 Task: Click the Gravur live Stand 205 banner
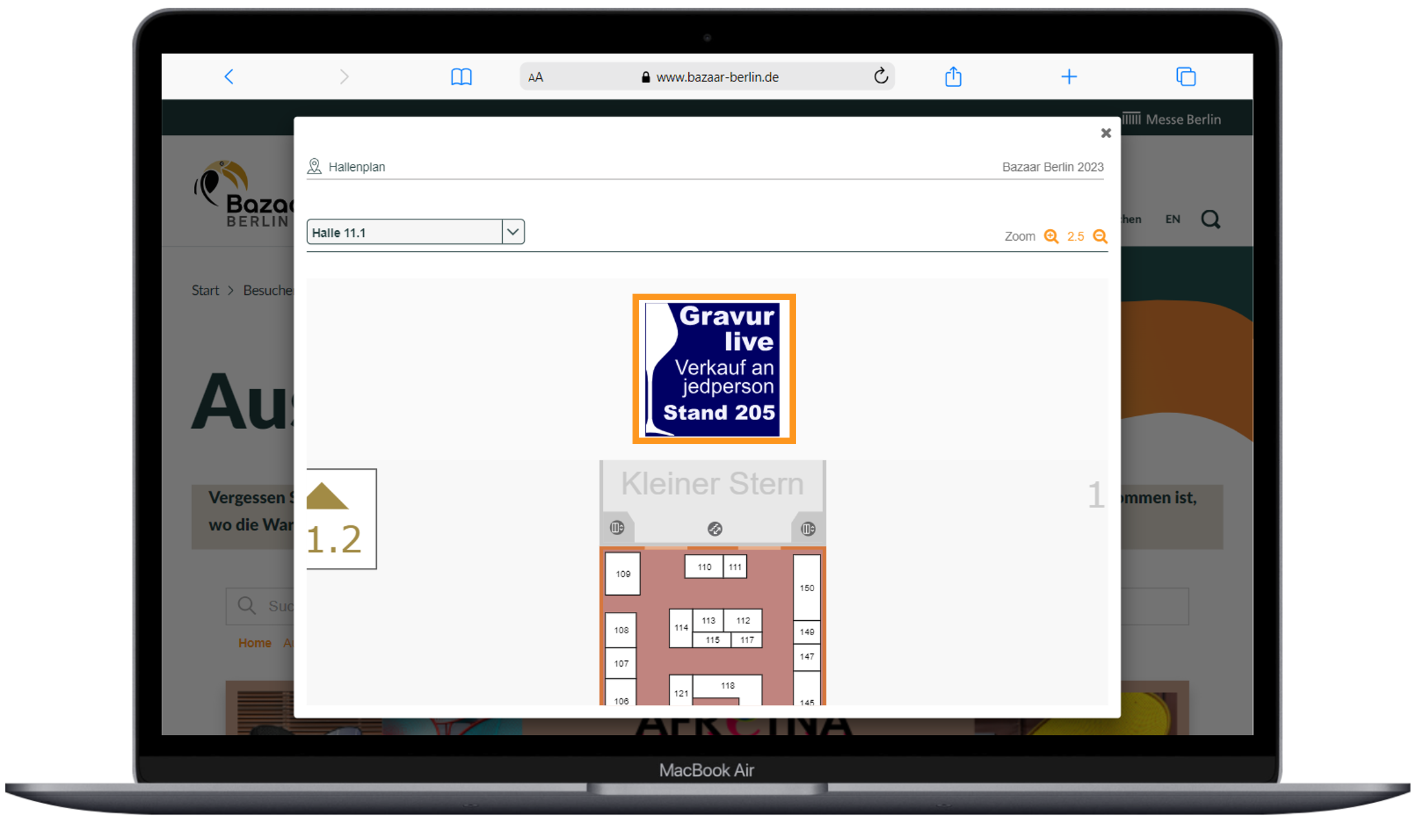713,369
